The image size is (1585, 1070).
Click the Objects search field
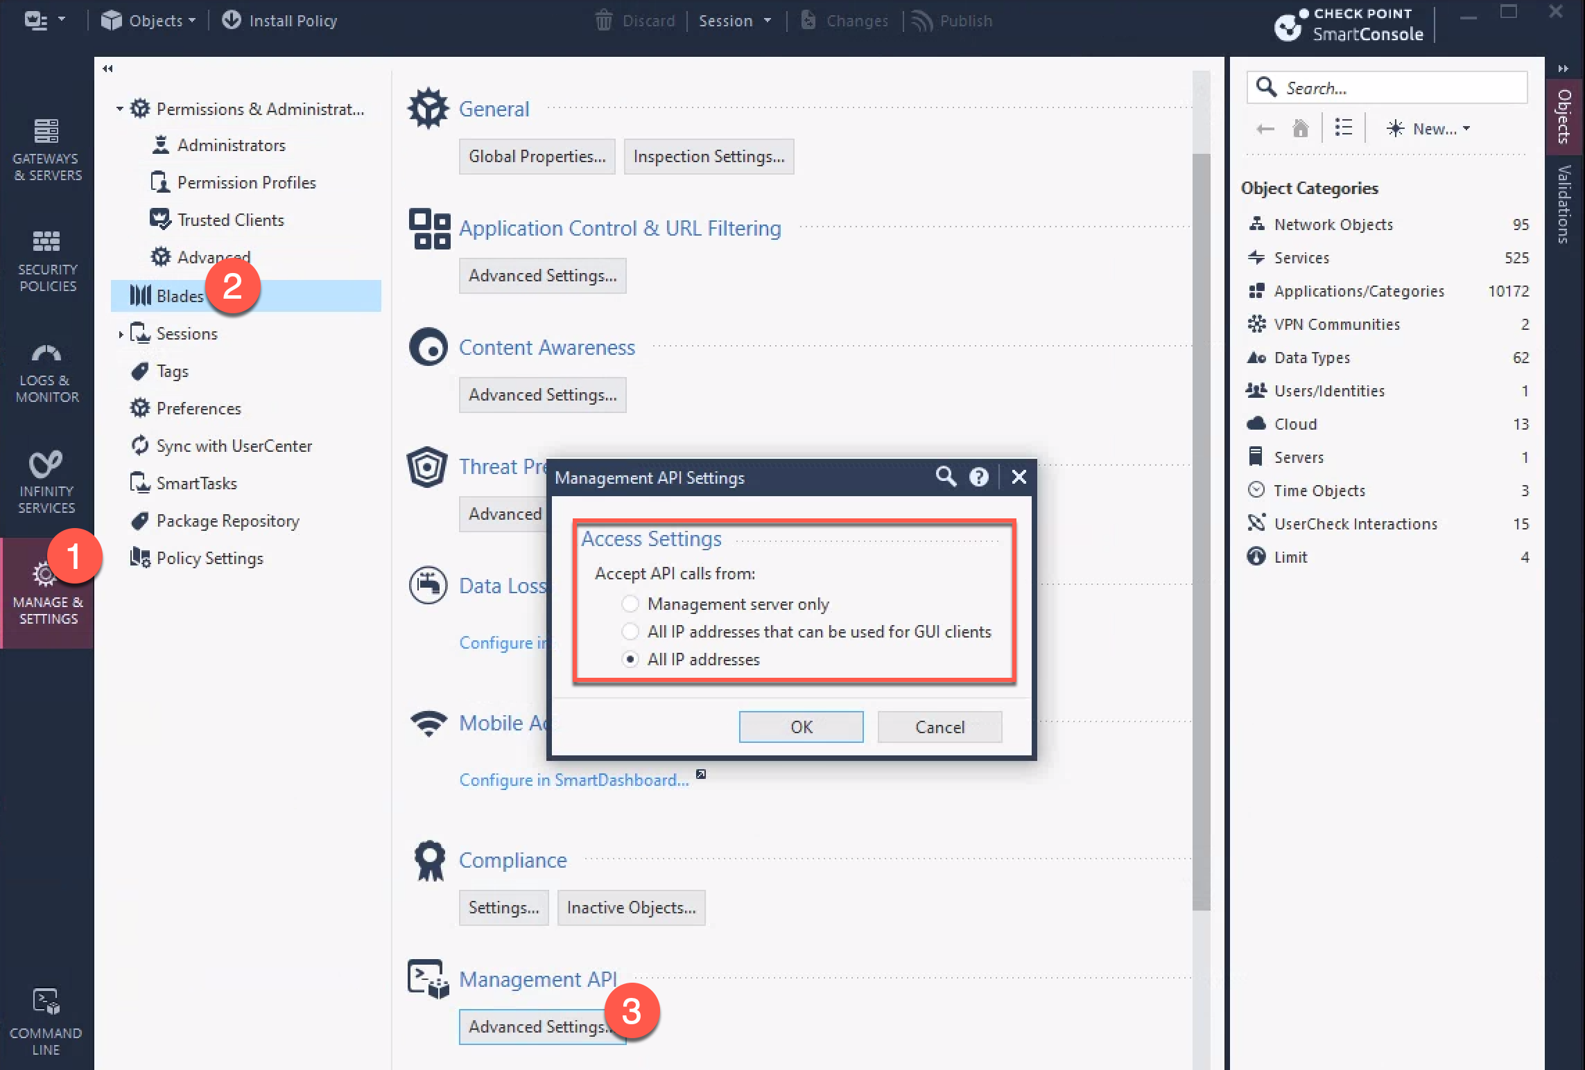click(1387, 88)
